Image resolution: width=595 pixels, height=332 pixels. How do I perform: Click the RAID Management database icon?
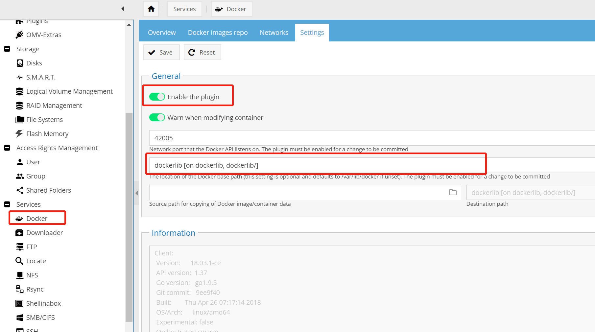19,106
